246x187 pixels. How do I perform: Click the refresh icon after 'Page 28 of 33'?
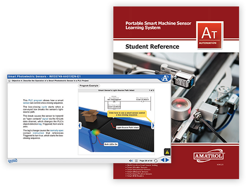tap(156, 161)
